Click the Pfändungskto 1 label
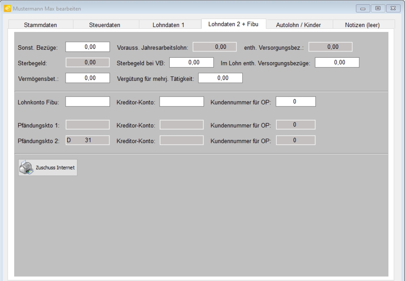This screenshot has width=405, height=281. 38,126
